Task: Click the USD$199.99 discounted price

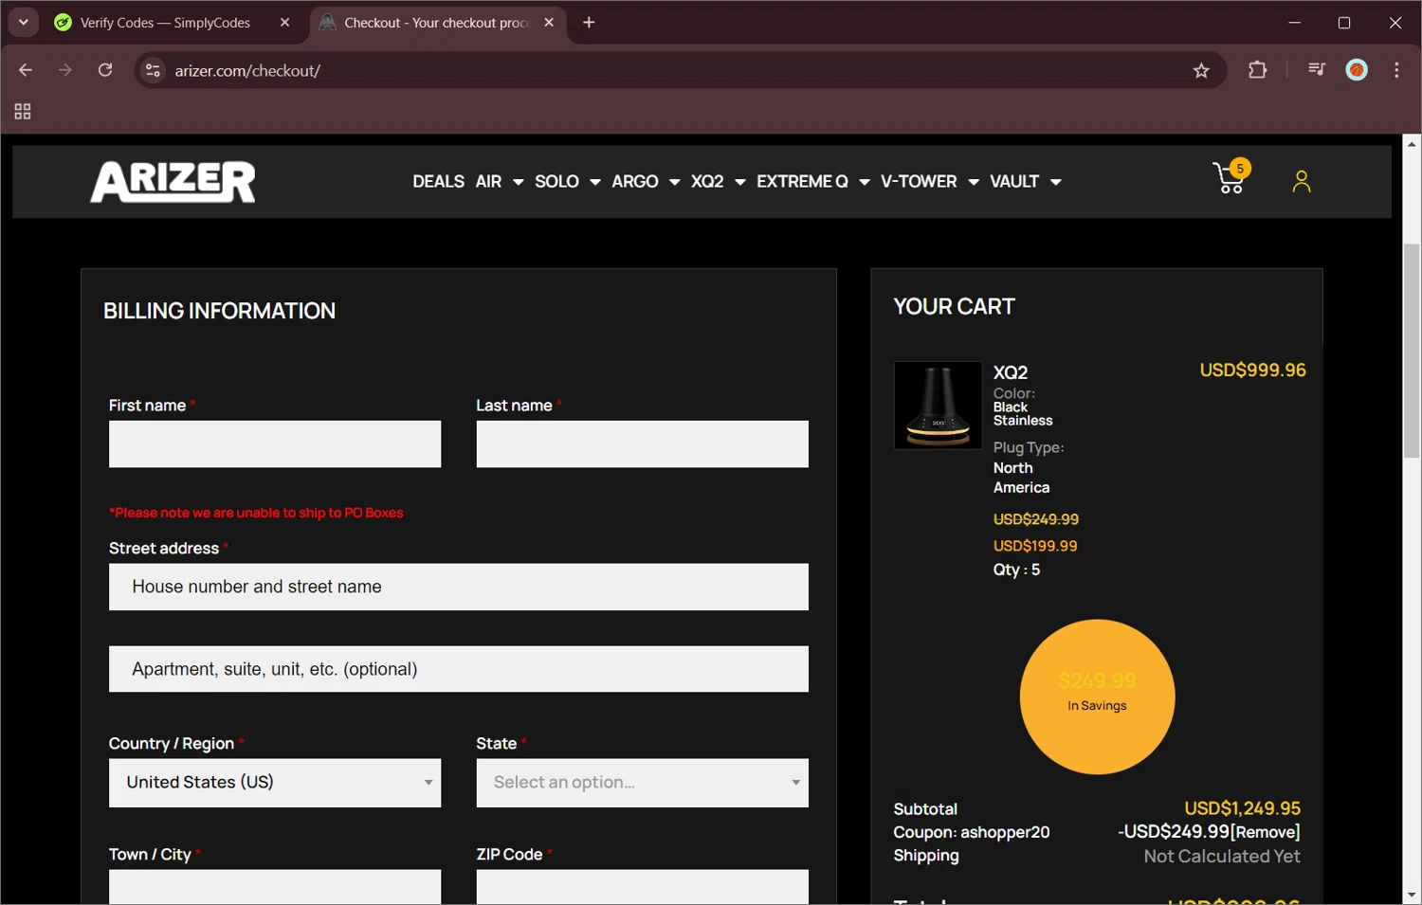Action: coord(1035,546)
